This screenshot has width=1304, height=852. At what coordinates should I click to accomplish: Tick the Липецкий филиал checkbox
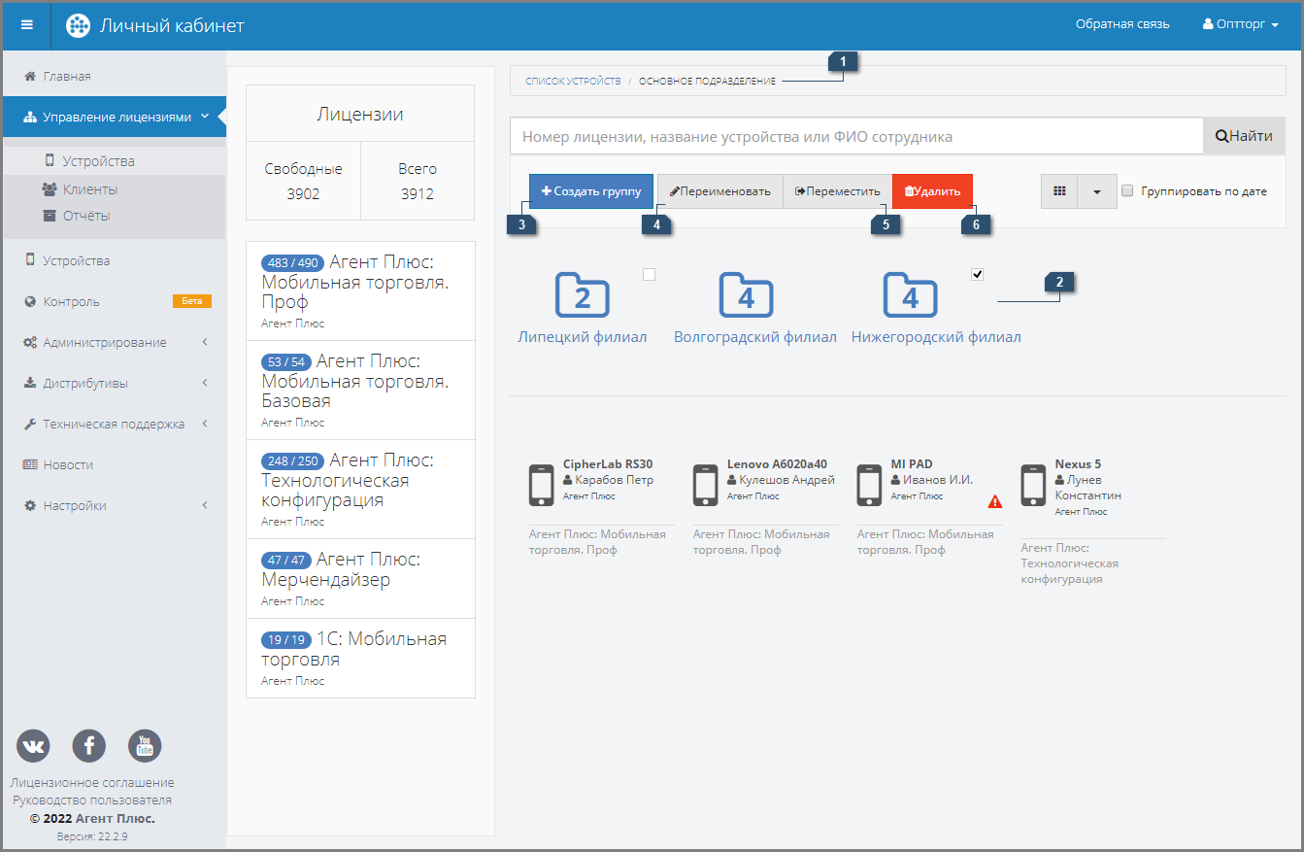point(650,275)
